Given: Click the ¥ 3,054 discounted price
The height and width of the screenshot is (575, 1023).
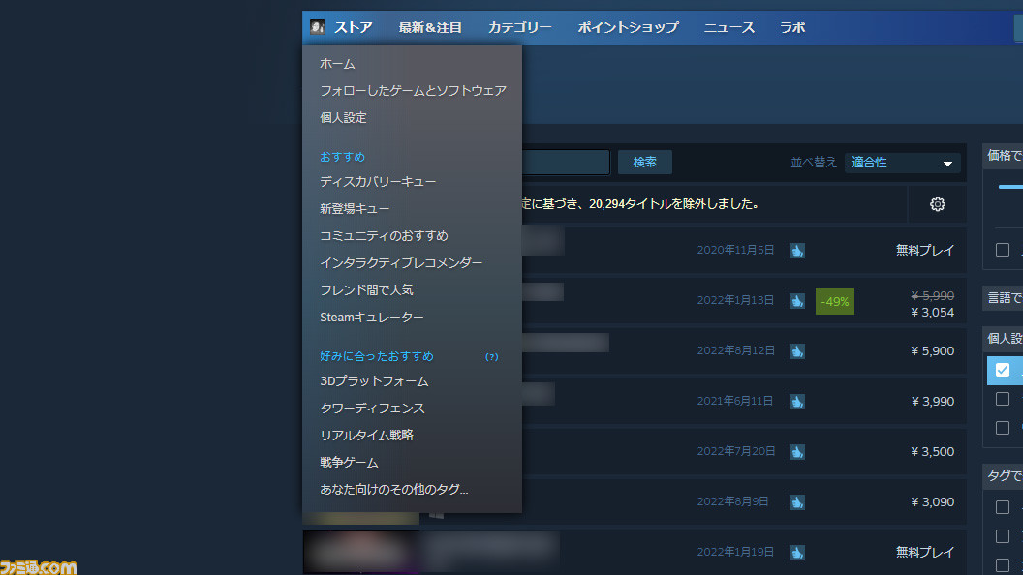Looking at the screenshot, I should coord(932,313).
